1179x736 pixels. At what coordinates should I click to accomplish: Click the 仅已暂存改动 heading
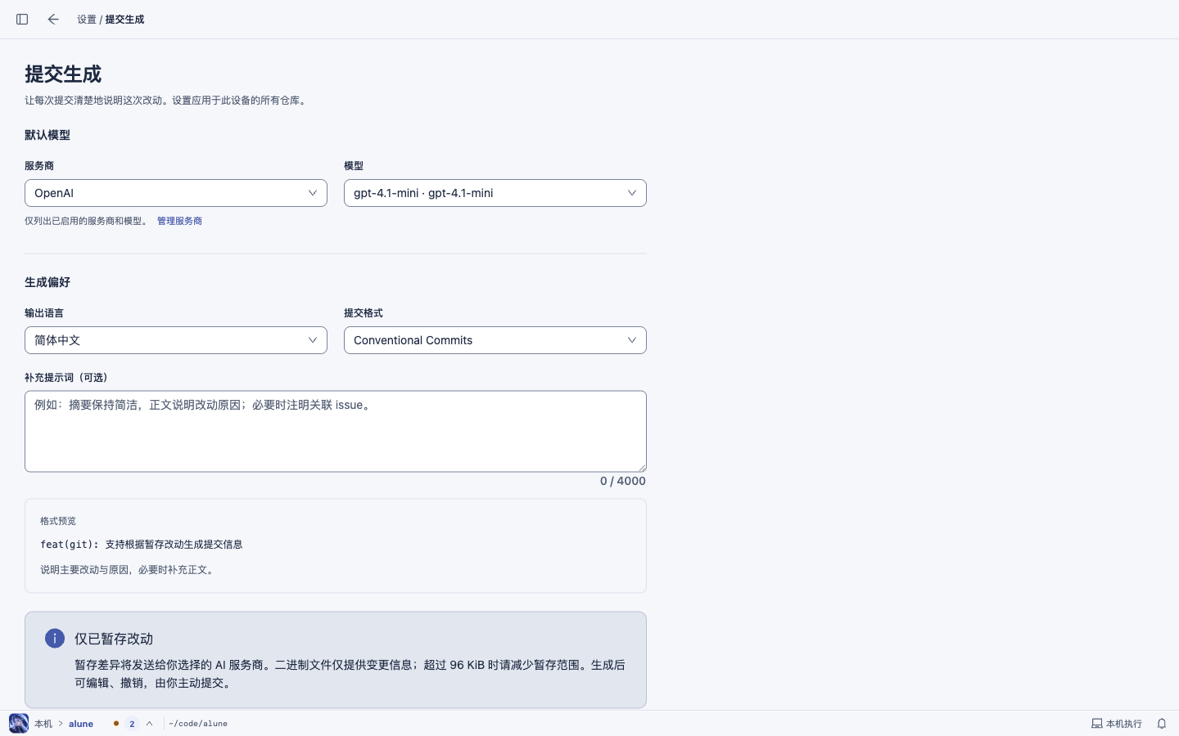114,639
